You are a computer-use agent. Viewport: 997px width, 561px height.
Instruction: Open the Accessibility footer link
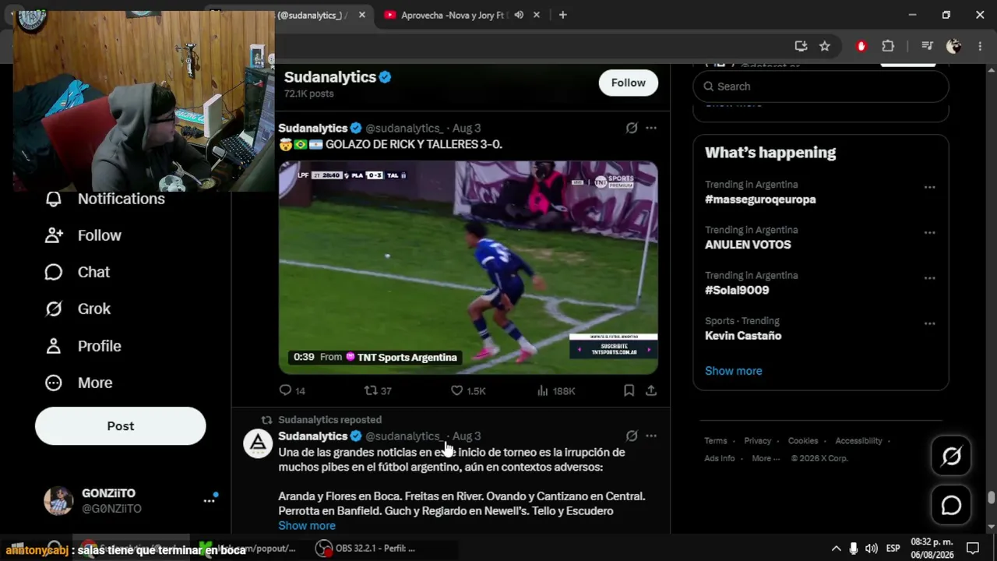858,441
